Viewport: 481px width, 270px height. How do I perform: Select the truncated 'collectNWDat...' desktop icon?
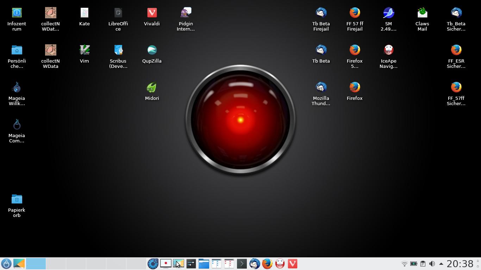pyautogui.click(x=50, y=19)
